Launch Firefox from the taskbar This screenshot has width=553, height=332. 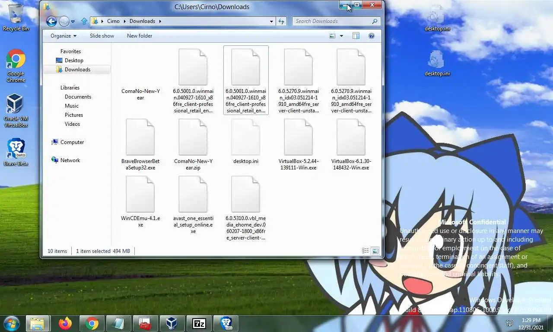tap(65, 323)
